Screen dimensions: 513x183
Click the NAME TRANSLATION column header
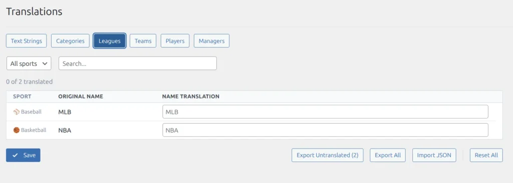(191, 96)
